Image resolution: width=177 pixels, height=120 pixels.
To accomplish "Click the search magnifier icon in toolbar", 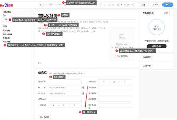I will point(133,5).
